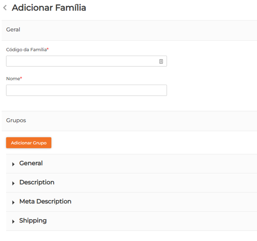This screenshot has height=241, width=257.
Task: Expand the General group section
Action: tap(31, 163)
